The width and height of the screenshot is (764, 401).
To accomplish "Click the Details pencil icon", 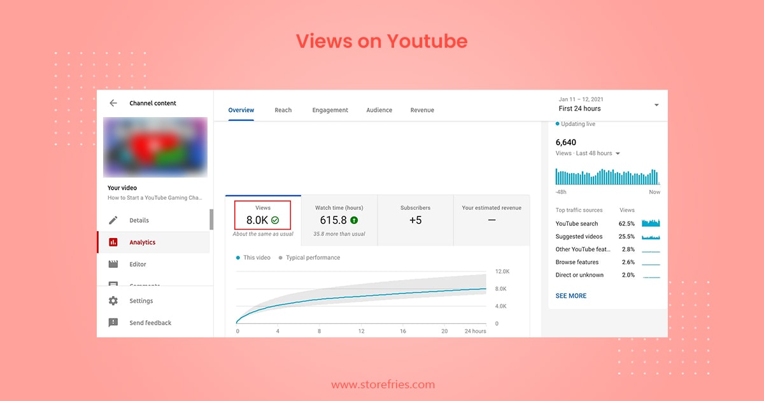I will tap(113, 220).
